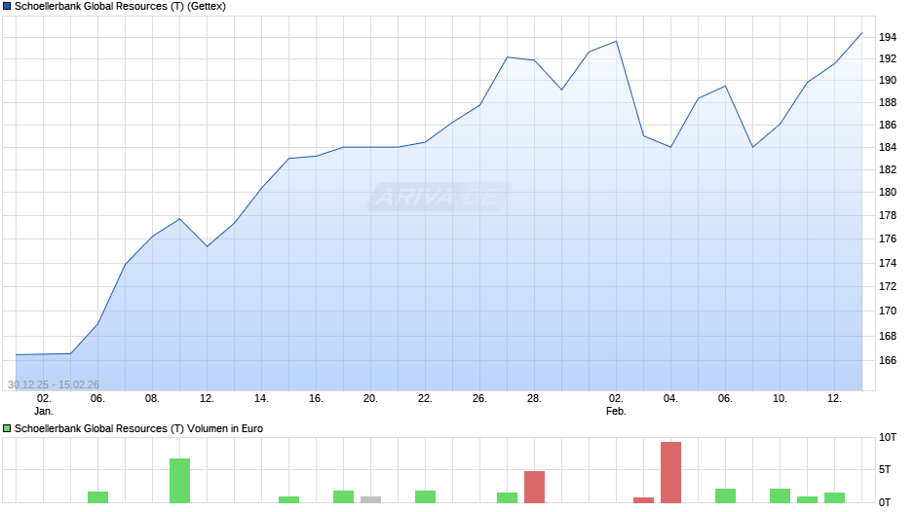Click y-axis label 170

coord(888,311)
